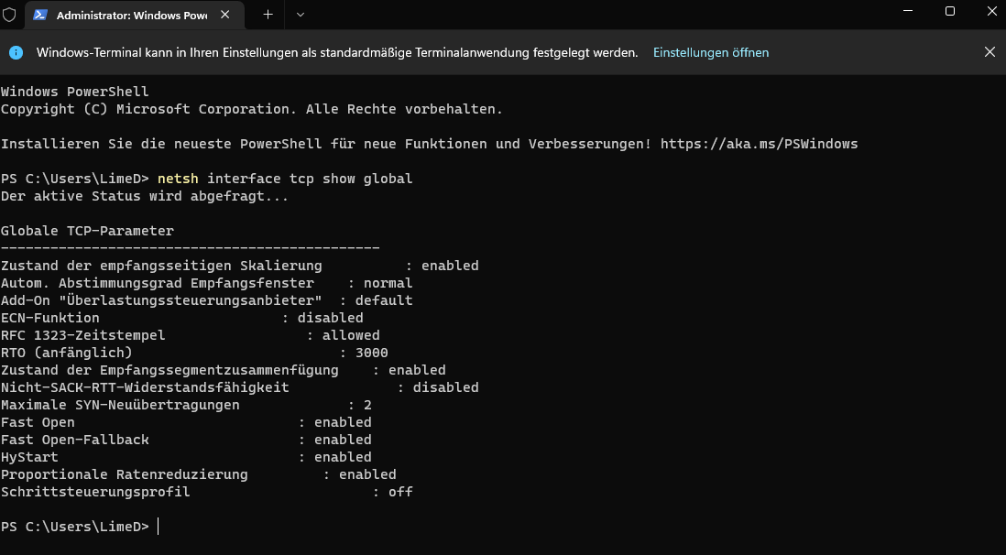Click 'Maximale SYN-Neuübertragungen' row label
The height and width of the screenshot is (555, 1006).
120,405
